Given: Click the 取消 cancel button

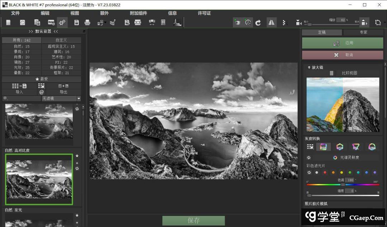Looking at the screenshot, I should (x=343, y=55).
